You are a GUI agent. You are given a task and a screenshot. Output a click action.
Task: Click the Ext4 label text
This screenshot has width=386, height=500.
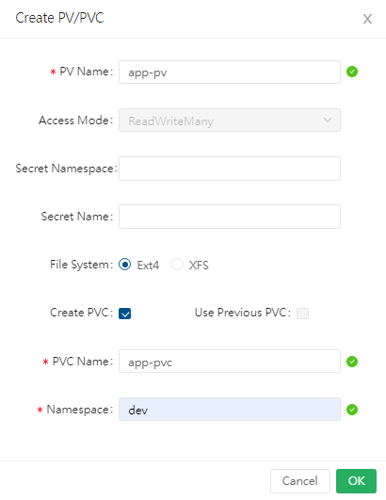pyautogui.click(x=148, y=266)
